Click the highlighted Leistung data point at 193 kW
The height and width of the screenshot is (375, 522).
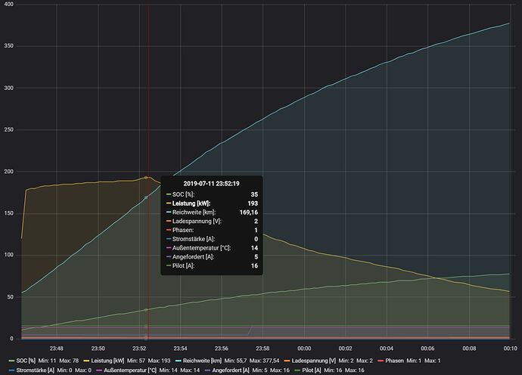(146, 178)
